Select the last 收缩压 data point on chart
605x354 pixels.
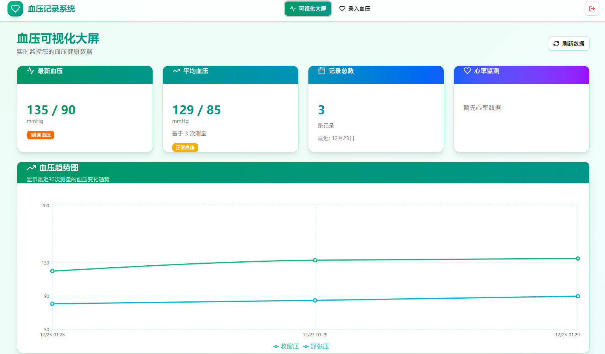578,258
